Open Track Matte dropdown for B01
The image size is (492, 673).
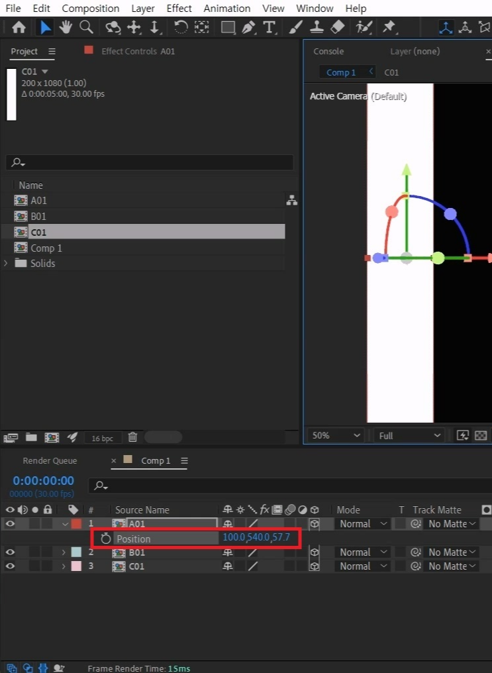tap(452, 552)
